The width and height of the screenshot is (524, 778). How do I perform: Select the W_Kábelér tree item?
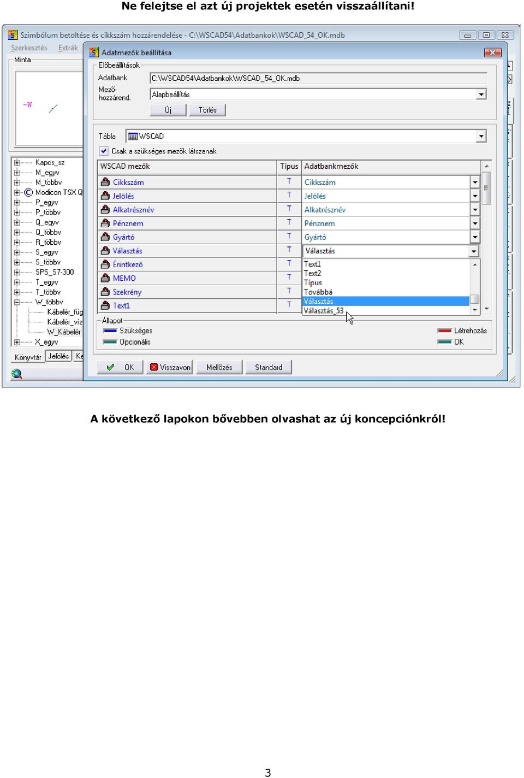click(x=64, y=332)
